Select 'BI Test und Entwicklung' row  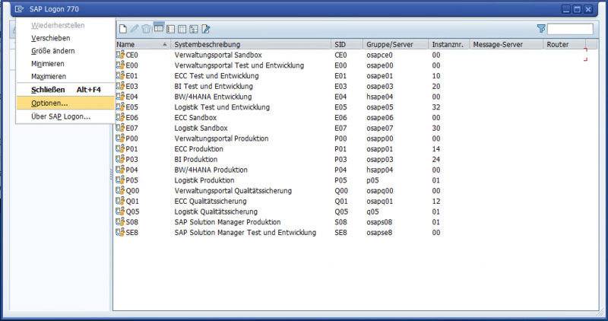click(214, 87)
